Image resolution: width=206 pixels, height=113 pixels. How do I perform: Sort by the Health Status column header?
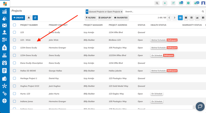point(158,25)
